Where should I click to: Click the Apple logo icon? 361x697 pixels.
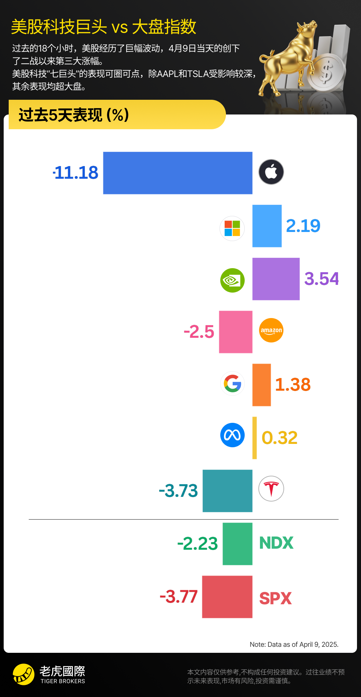pyautogui.click(x=271, y=172)
